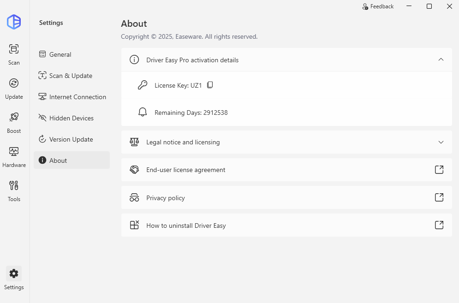Screen dimensions: 459x303
Task: Open the Boost rocket icon
Action: click(x=14, y=118)
